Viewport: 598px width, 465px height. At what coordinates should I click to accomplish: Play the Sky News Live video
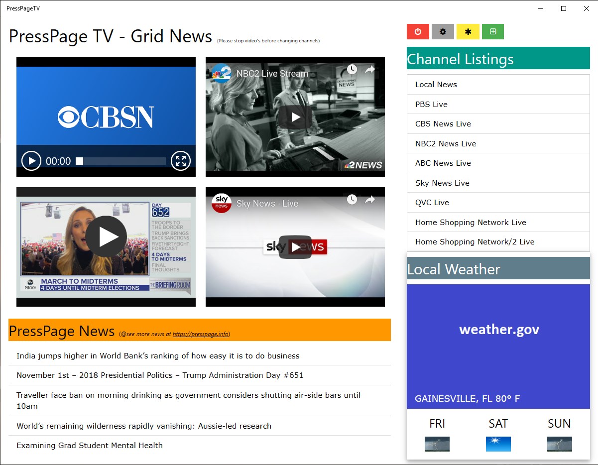point(295,247)
